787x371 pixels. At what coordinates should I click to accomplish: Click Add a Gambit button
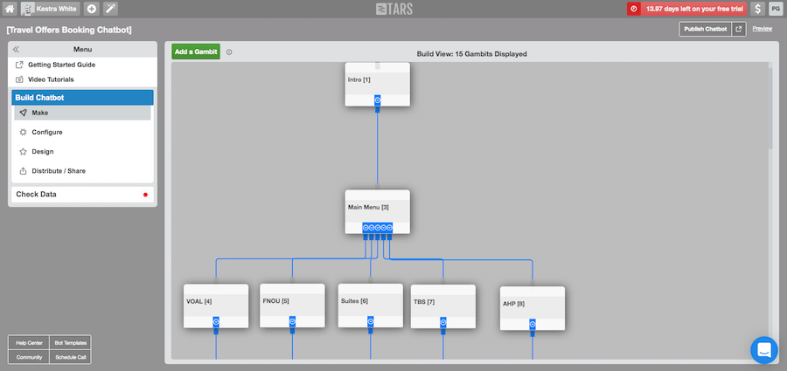coord(196,52)
